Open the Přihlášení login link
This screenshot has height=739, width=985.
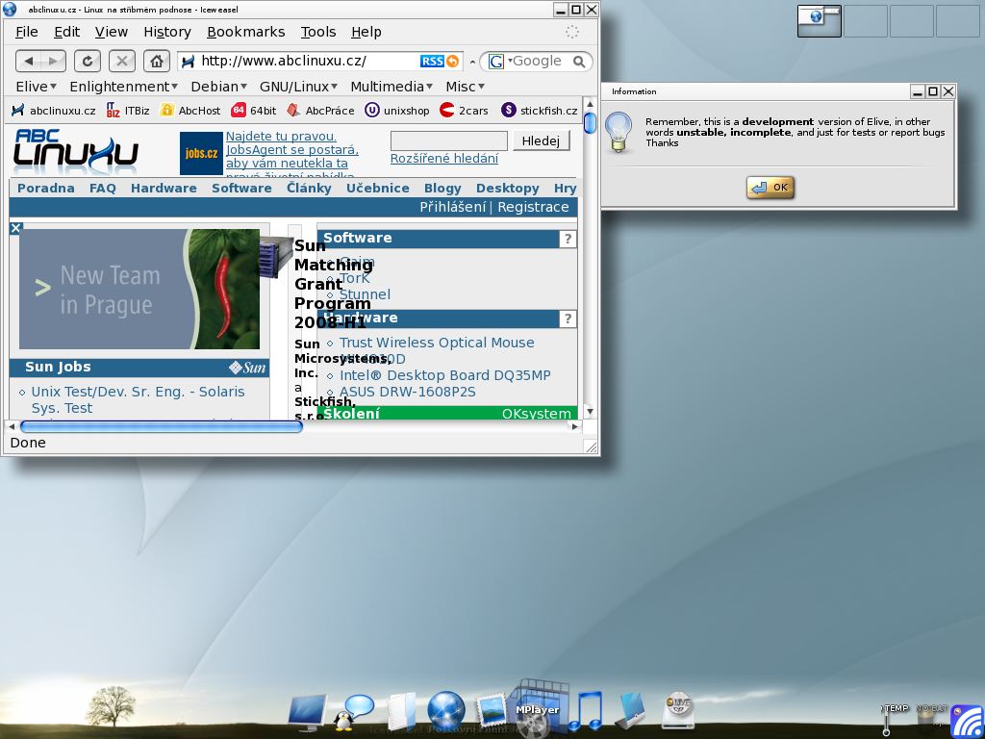(x=453, y=208)
